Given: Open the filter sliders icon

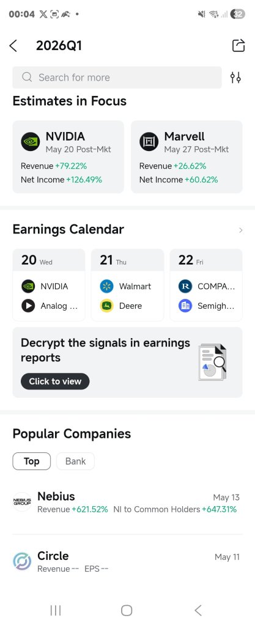Looking at the screenshot, I should pos(235,78).
